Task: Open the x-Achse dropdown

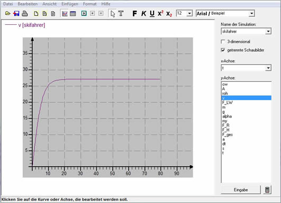Action: [x=268, y=68]
